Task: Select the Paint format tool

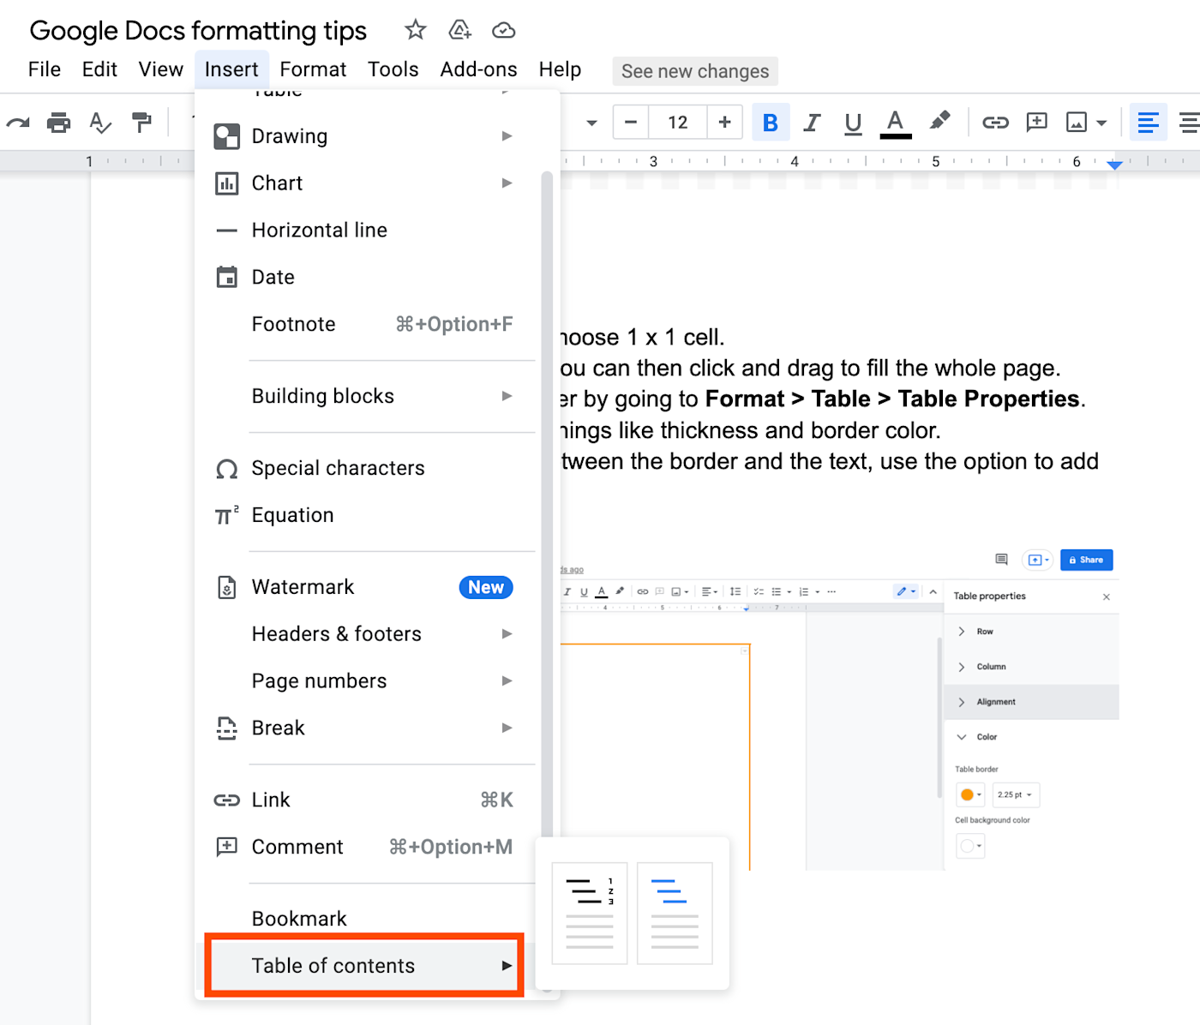Action: (x=141, y=123)
